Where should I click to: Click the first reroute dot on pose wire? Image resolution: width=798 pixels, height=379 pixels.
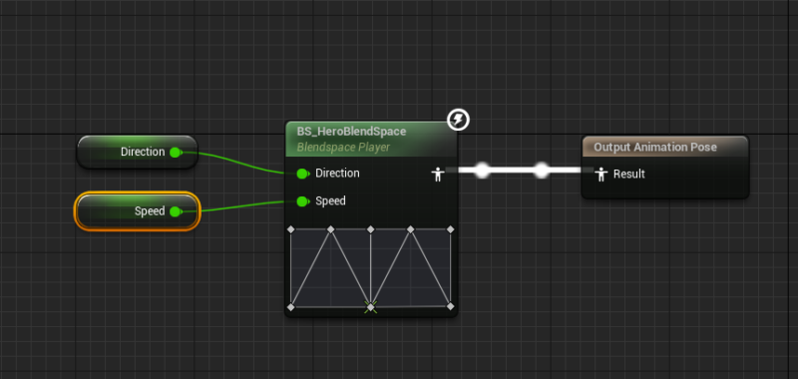coord(482,171)
